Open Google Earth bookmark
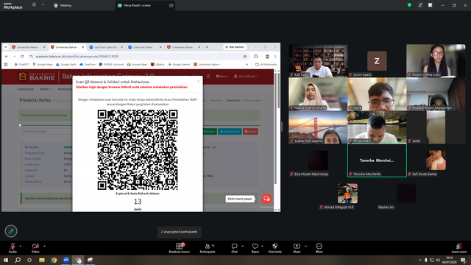This screenshot has height=265, width=471. tap(65, 64)
